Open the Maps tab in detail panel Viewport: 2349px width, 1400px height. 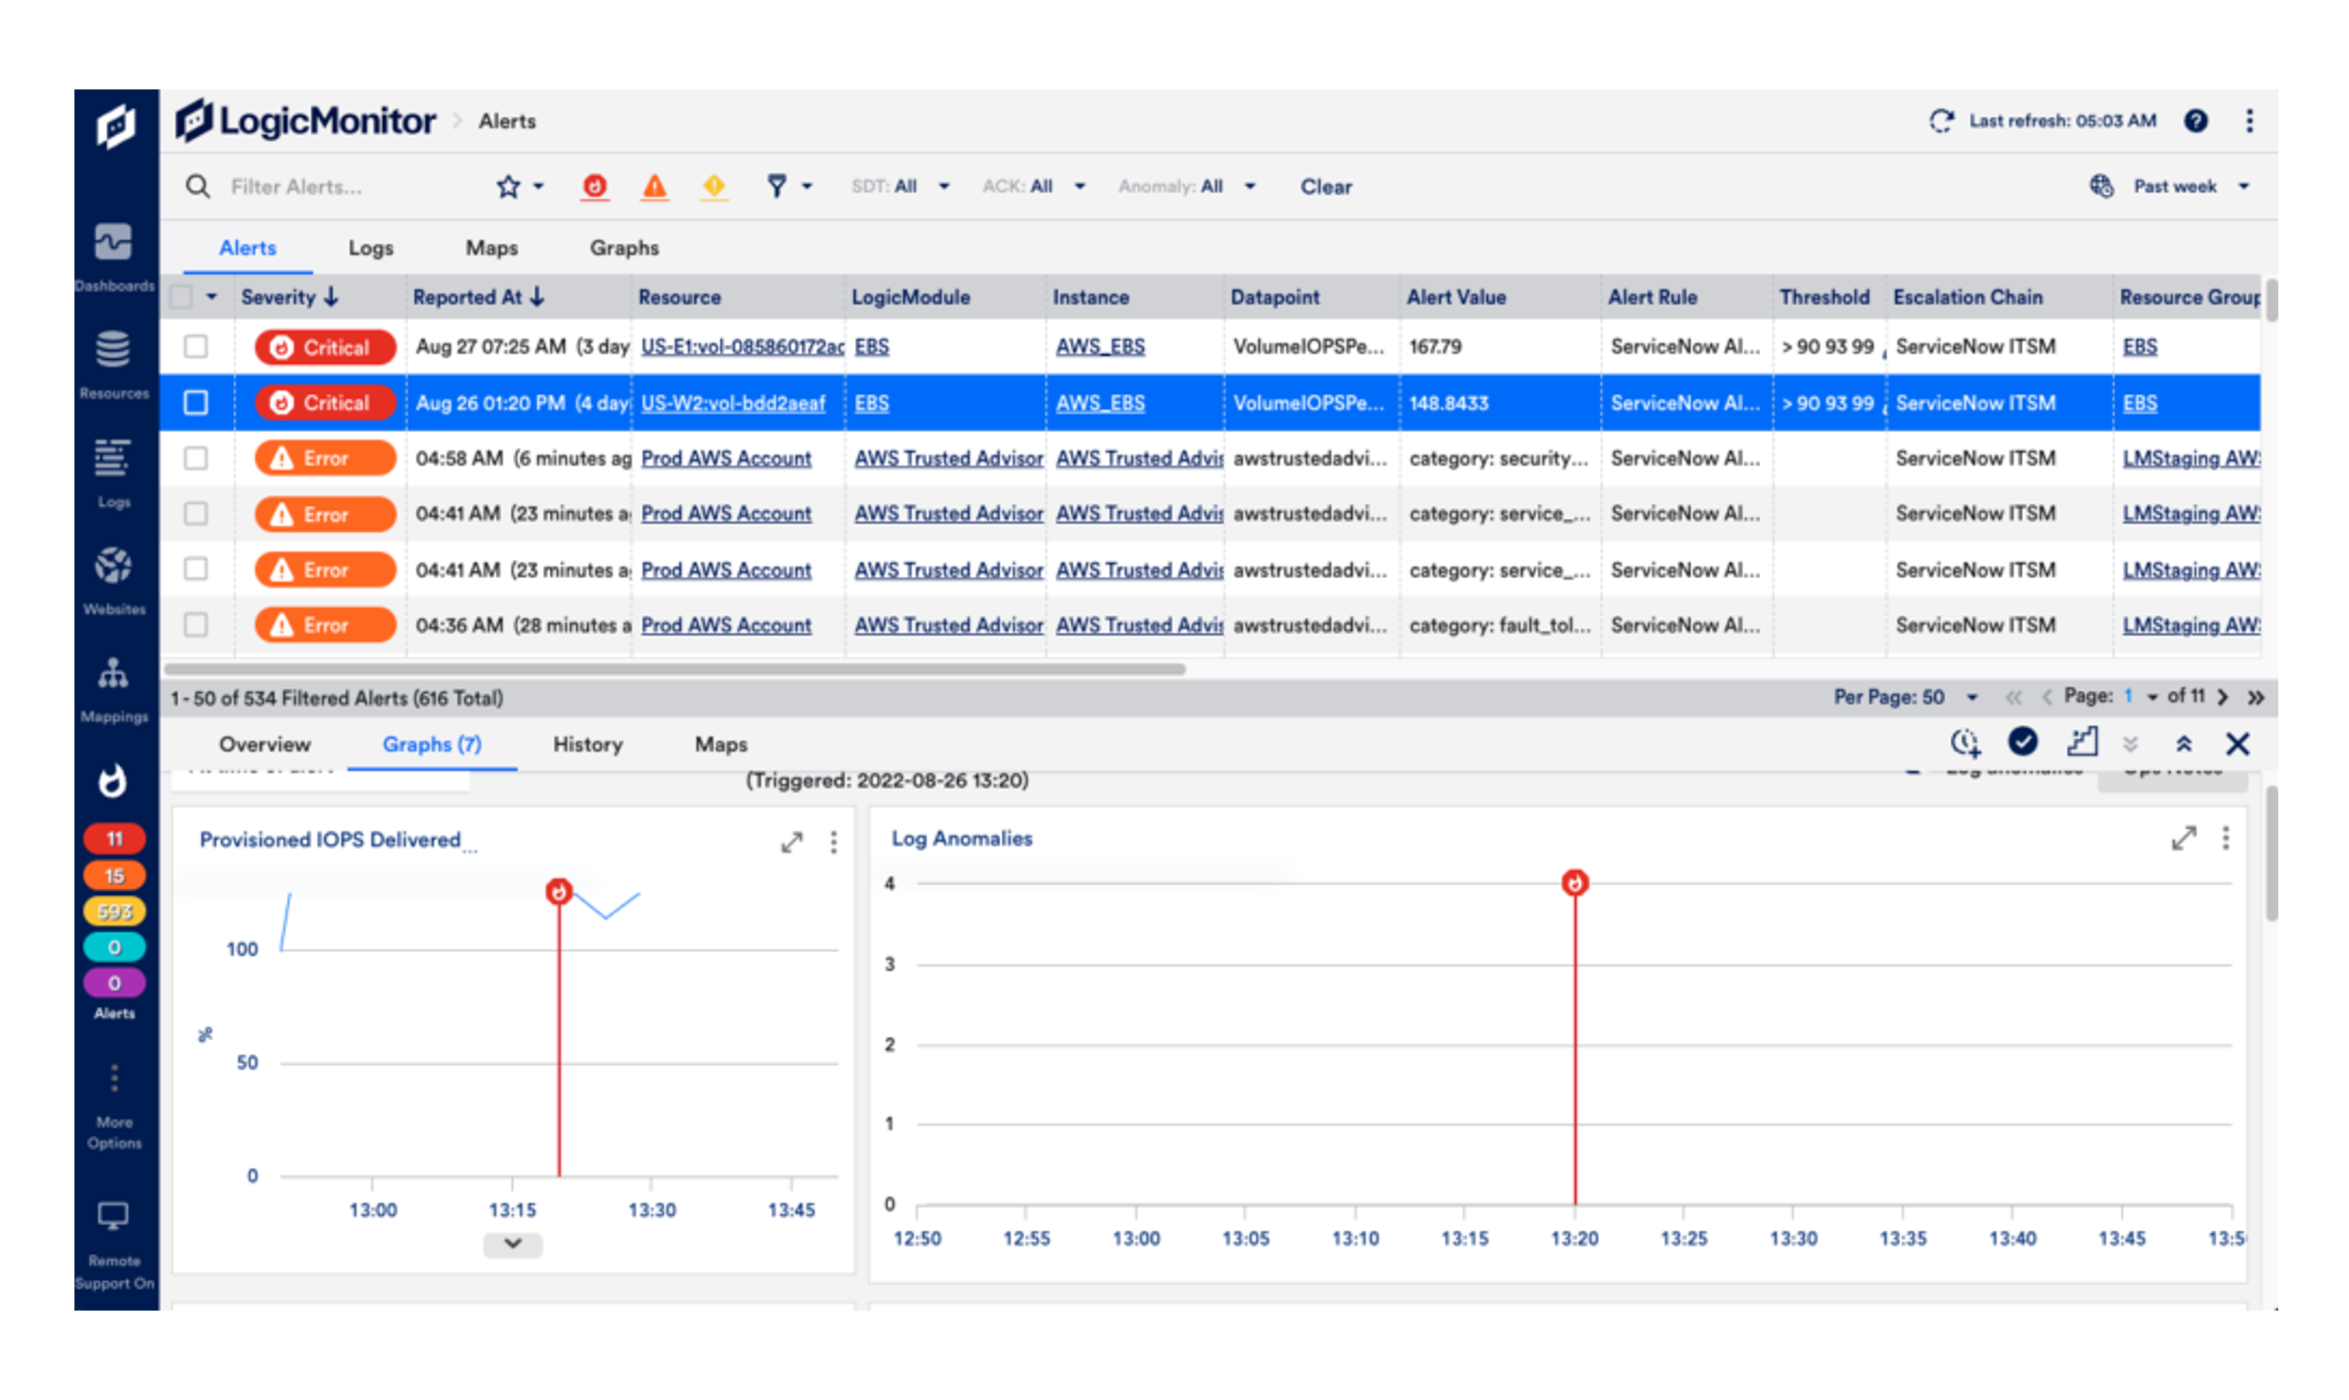(721, 745)
